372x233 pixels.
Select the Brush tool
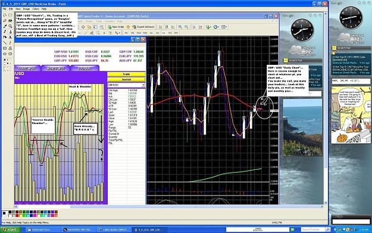click(10, 32)
